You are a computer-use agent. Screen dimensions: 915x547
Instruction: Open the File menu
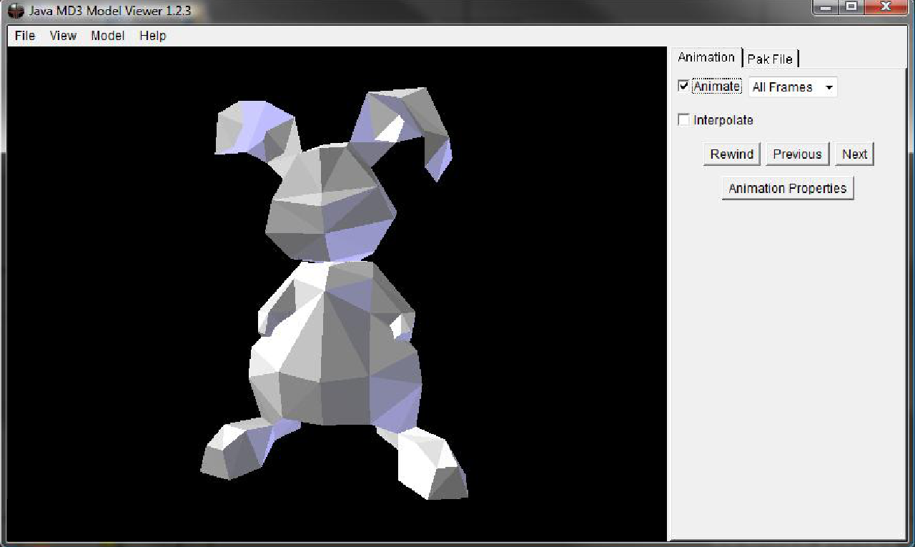pos(24,36)
